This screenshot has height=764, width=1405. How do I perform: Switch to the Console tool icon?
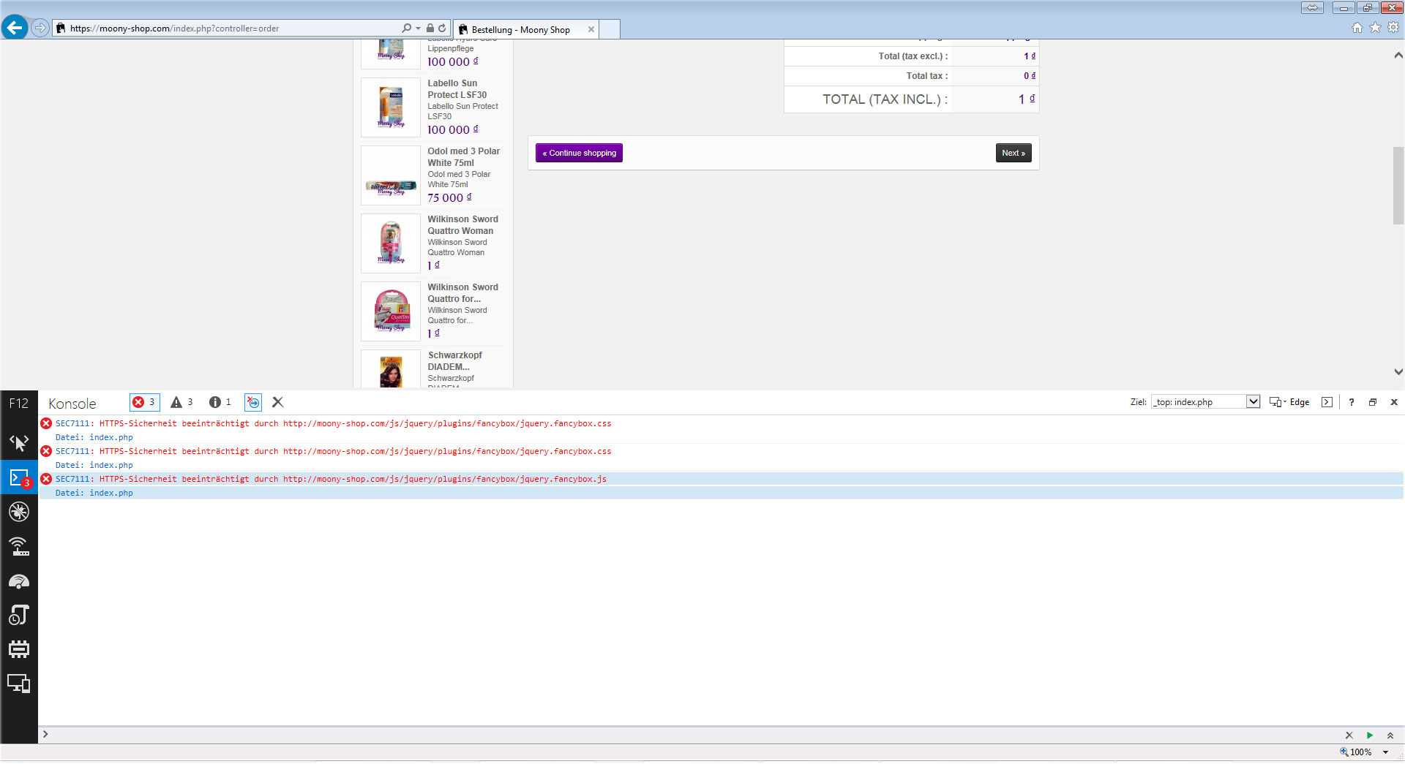(19, 477)
